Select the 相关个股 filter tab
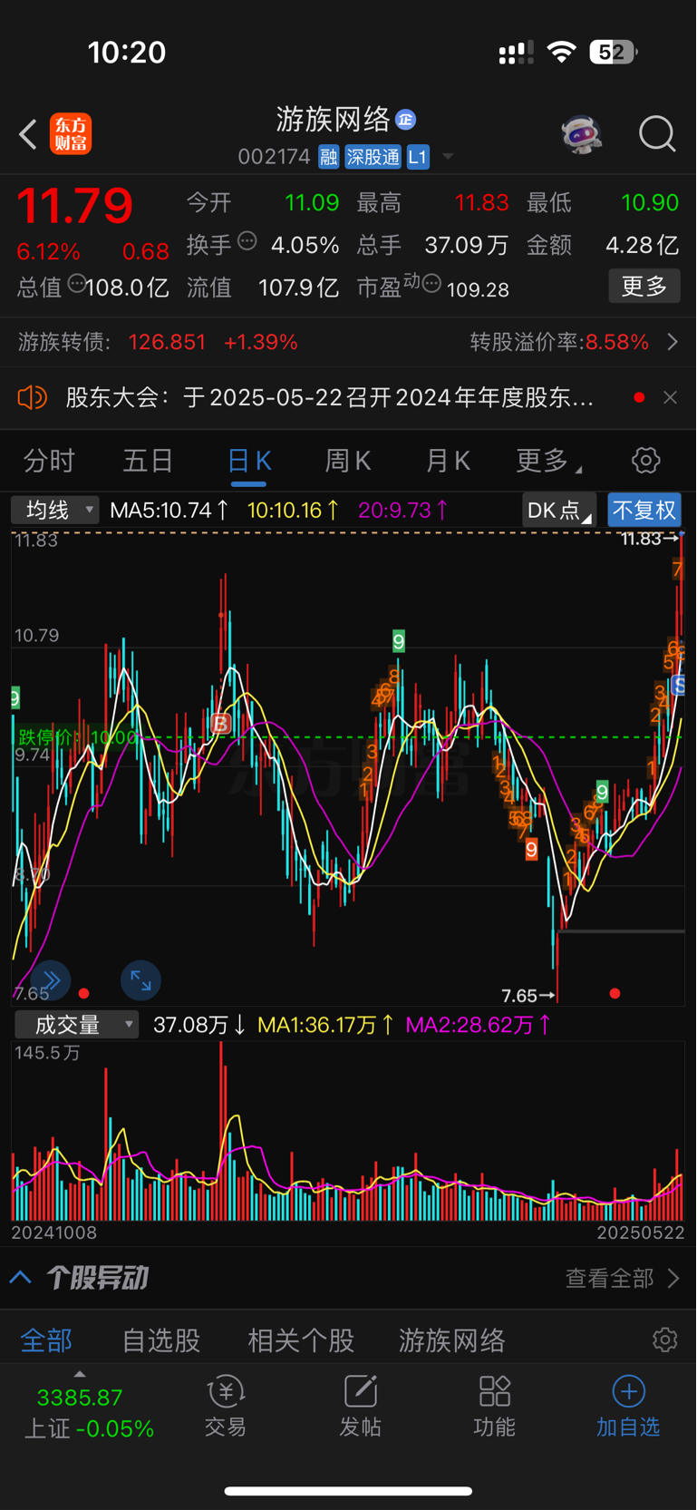 (301, 1340)
